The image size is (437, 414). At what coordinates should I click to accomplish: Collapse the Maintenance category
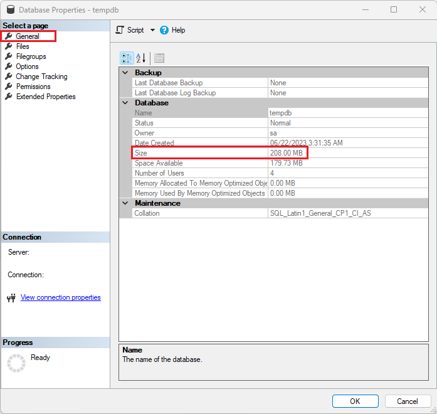click(125, 203)
